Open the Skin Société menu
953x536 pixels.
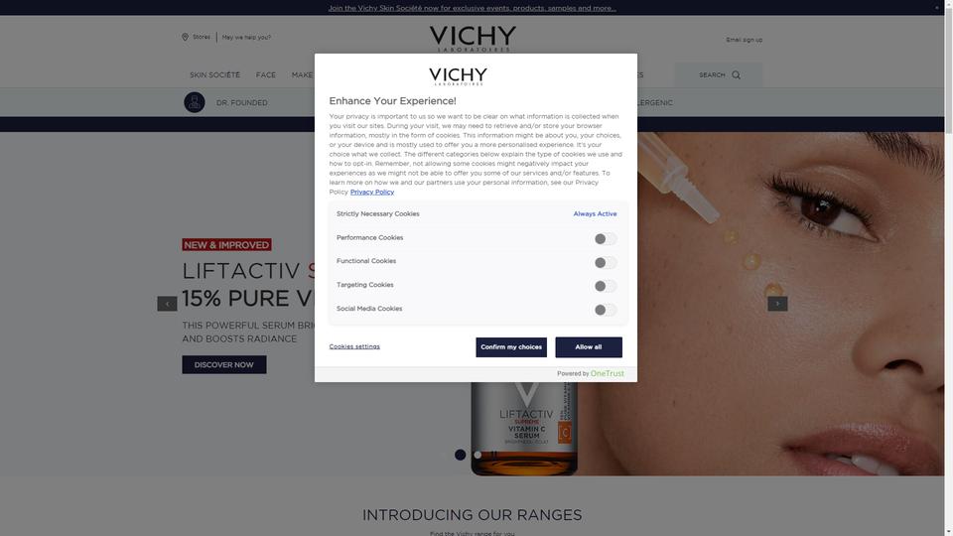[214, 75]
